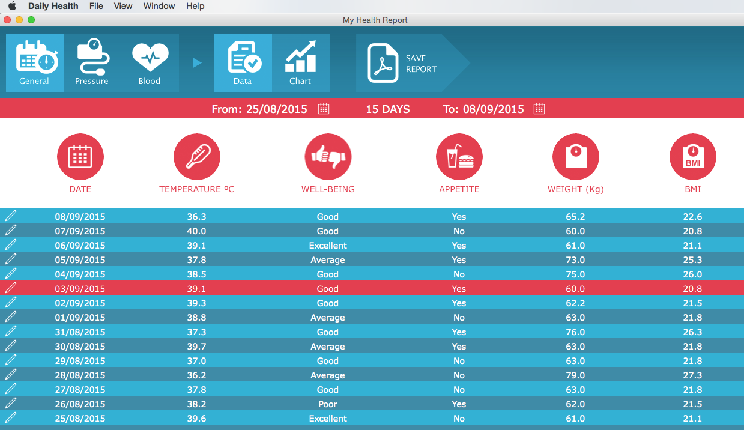Open the From date calendar picker
The height and width of the screenshot is (430, 744).
click(323, 109)
